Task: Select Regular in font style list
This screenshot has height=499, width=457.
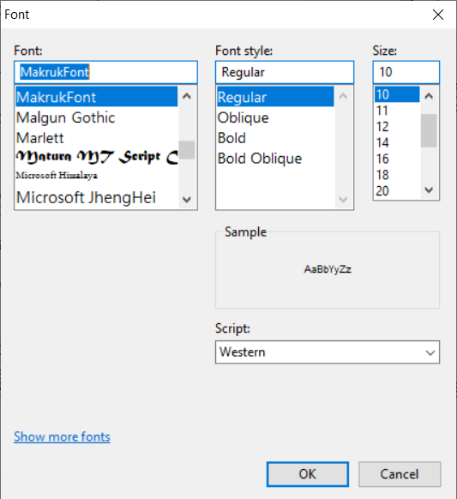Action: (275, 97)
